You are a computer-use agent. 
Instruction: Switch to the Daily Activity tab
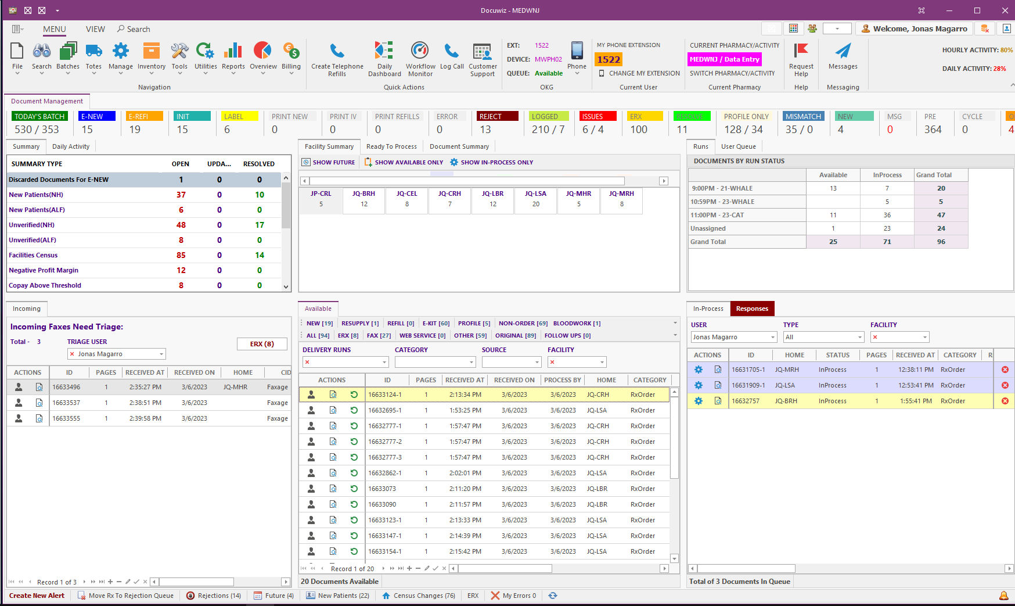[71, 146]
